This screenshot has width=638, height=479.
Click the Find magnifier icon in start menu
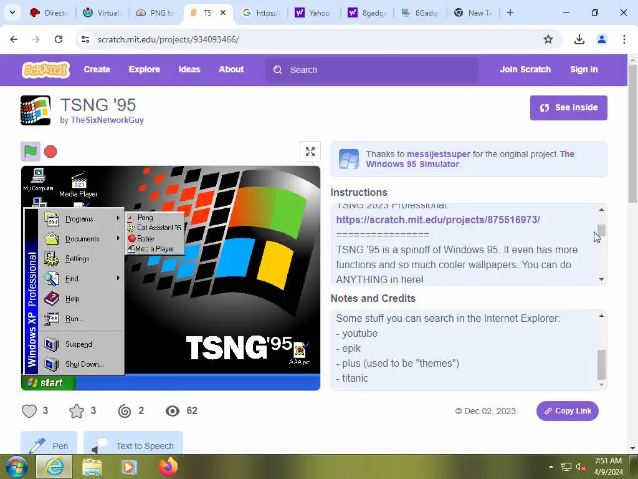point(52,279)
